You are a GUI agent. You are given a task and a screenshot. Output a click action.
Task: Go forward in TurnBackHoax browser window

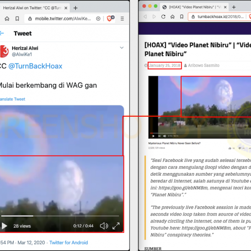pyautogui.click(x=154, y=17)
